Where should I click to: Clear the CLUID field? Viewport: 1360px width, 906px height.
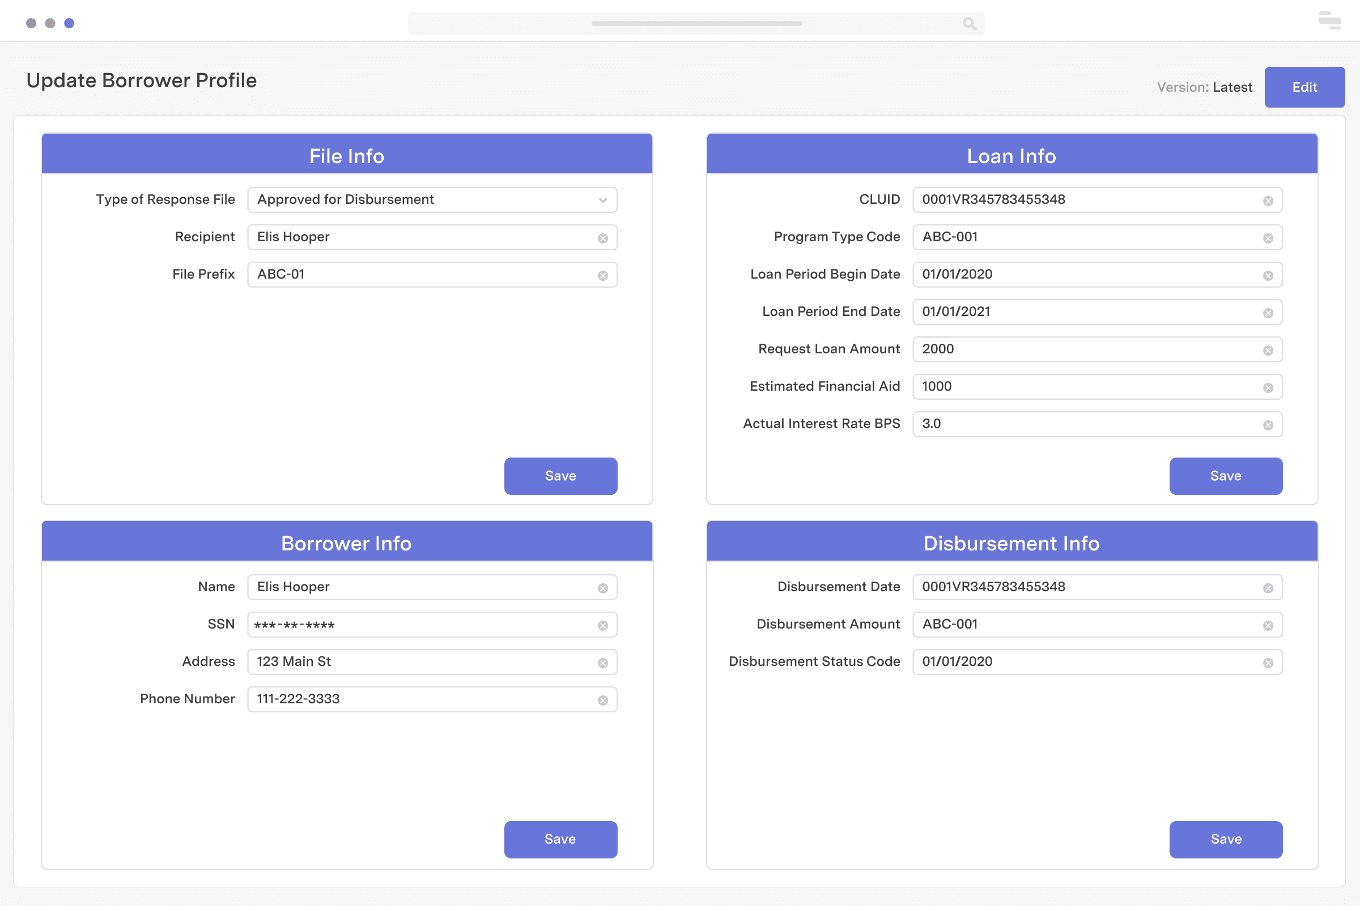tap(1269, 200)
